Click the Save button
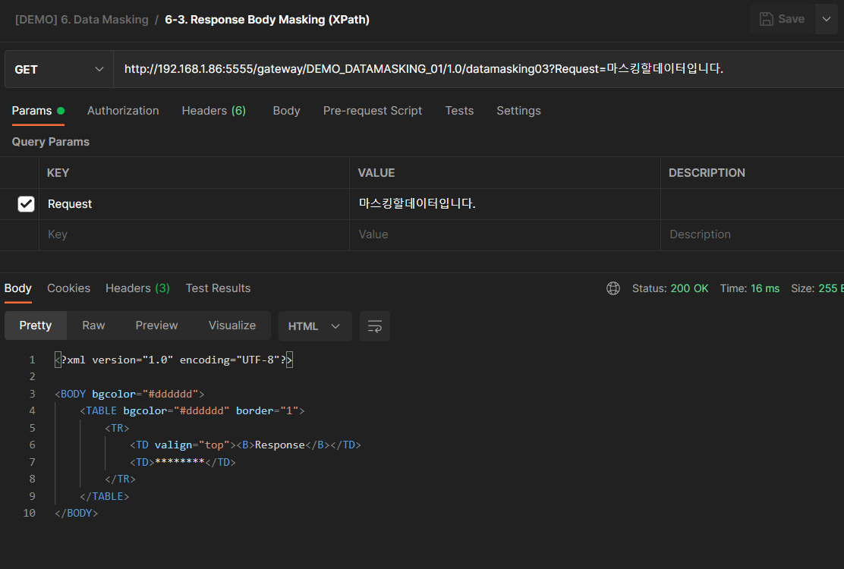This screenshot has height=569, width=844. tap(782, 19)
